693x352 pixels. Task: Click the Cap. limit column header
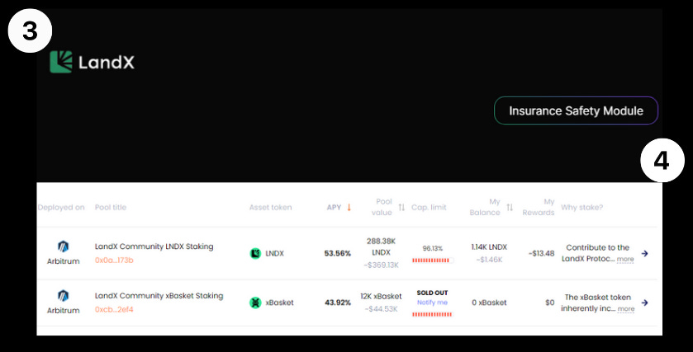click(429, 207)
